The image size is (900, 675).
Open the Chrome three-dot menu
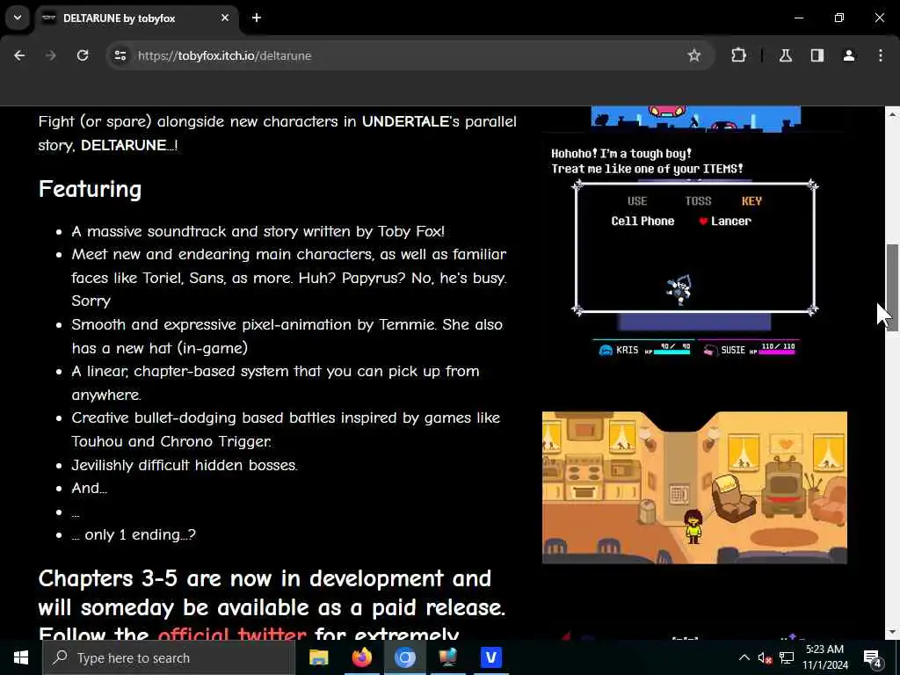(x=881, y=55)
